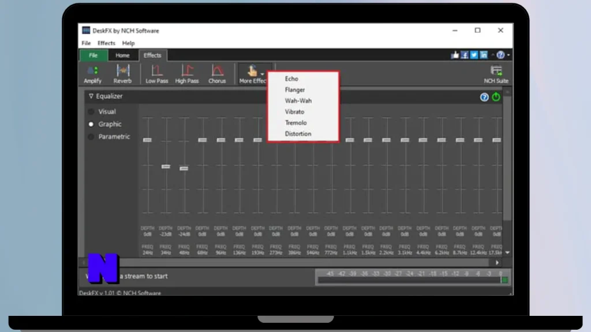Click the 12.4kHz band slider handle
Image resolution: width=591 pixels, height=332 pixels.
click(x=478, y=140)
